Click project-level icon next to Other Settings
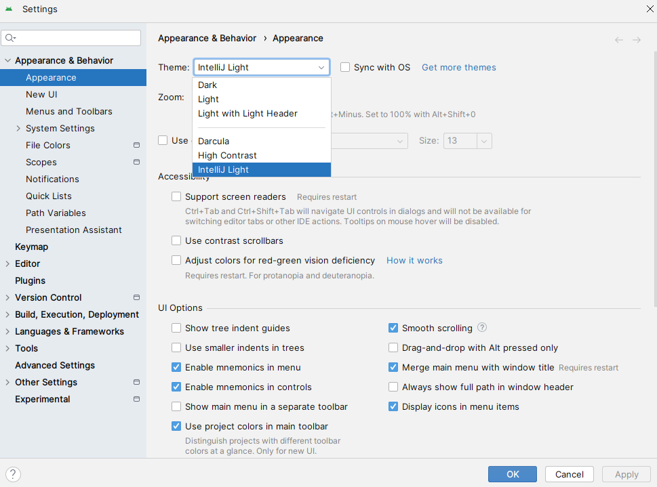 coord(136,382)
